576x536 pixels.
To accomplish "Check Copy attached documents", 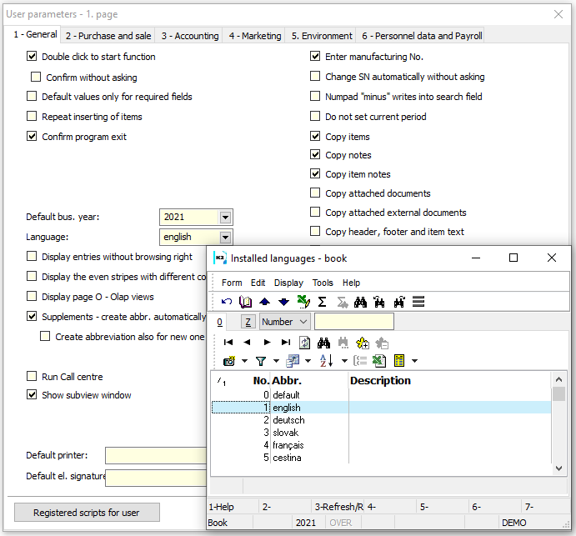I will coord(315,193).
